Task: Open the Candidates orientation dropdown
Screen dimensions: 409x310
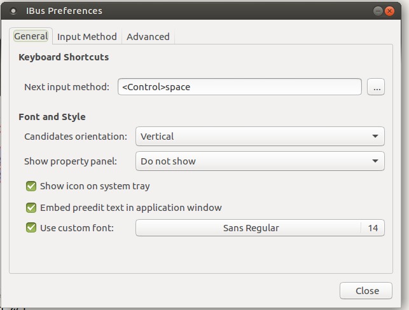Action: [x=260, y=136]
